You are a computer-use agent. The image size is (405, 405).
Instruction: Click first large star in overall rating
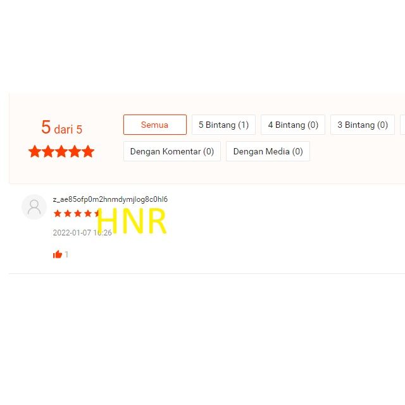tap(35, 151)
